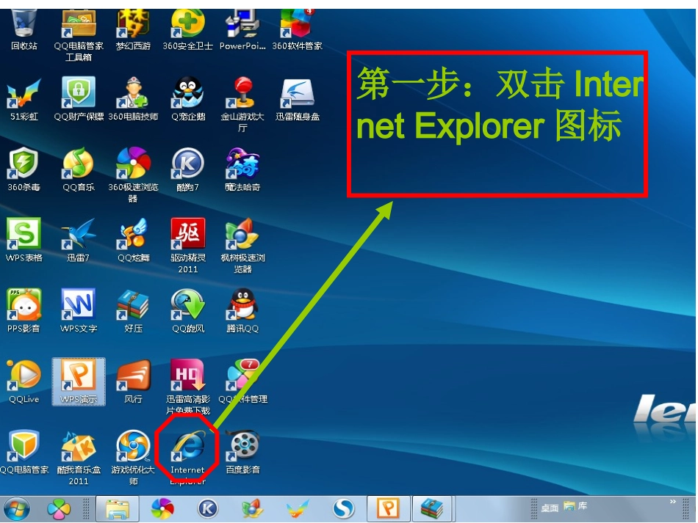Select the highlighted WPS演示 icon

click(x=79, y=381)
